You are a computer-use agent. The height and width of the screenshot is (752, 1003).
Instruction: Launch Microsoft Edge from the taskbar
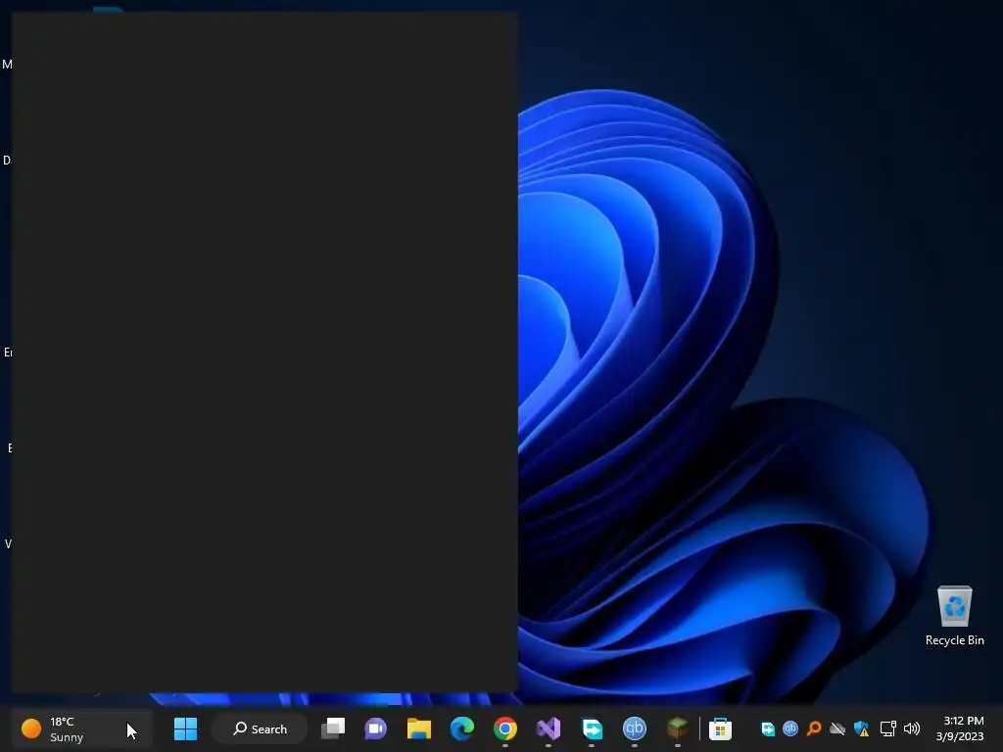pyautogui.click(x=462, y=728)
